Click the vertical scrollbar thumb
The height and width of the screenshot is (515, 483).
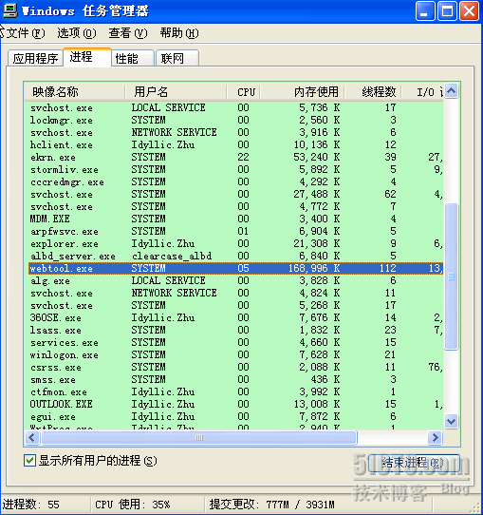pyautogui.click(x=451, y=277)
